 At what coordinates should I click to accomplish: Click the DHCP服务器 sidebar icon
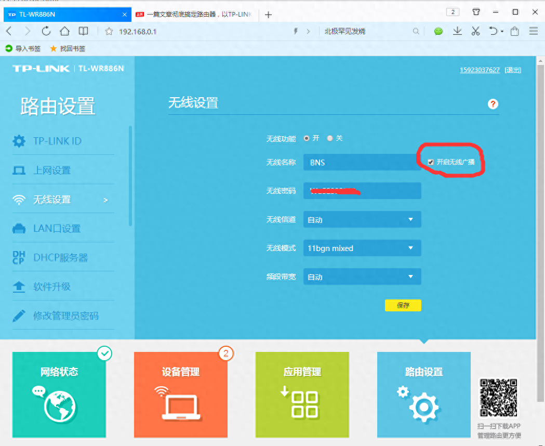click(19, 257)
